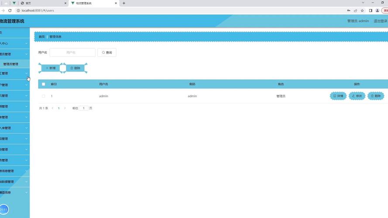Screen dimensions: 388x218
Task: Bookmark this page with the star icon
Action: click(362, 10)
